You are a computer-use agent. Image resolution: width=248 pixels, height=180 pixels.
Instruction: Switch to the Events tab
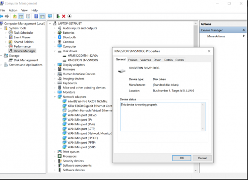coord(180,60)
